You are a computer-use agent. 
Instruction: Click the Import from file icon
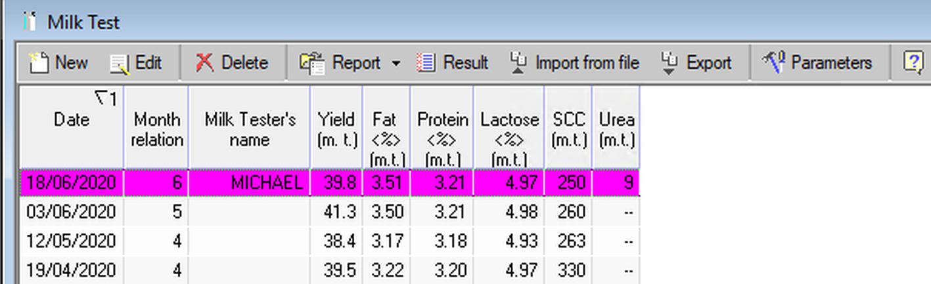click(x=518, y=63)
